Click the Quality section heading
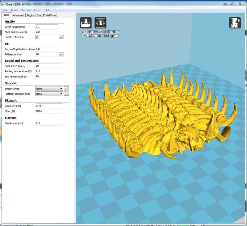The height and width of the screenshot is (226, 247). (10, 22)
